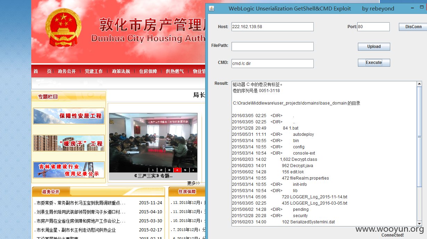Screen dimensions: 427x239
Task: Click the 'Decrypt.class' row in Result
Action: pos(275,159)
